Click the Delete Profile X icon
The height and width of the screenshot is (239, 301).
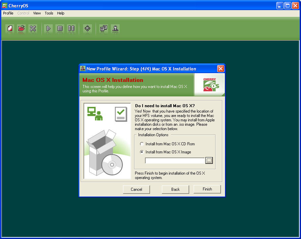pos(33,29)
